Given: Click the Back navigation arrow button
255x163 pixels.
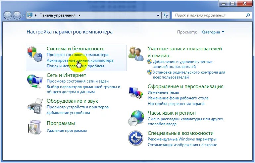Looking at the screenshot, I should pyautogui.click(x=8, y=15).
